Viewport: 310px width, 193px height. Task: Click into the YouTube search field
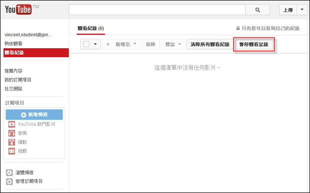pyautogui.click(x=157, y=9)
